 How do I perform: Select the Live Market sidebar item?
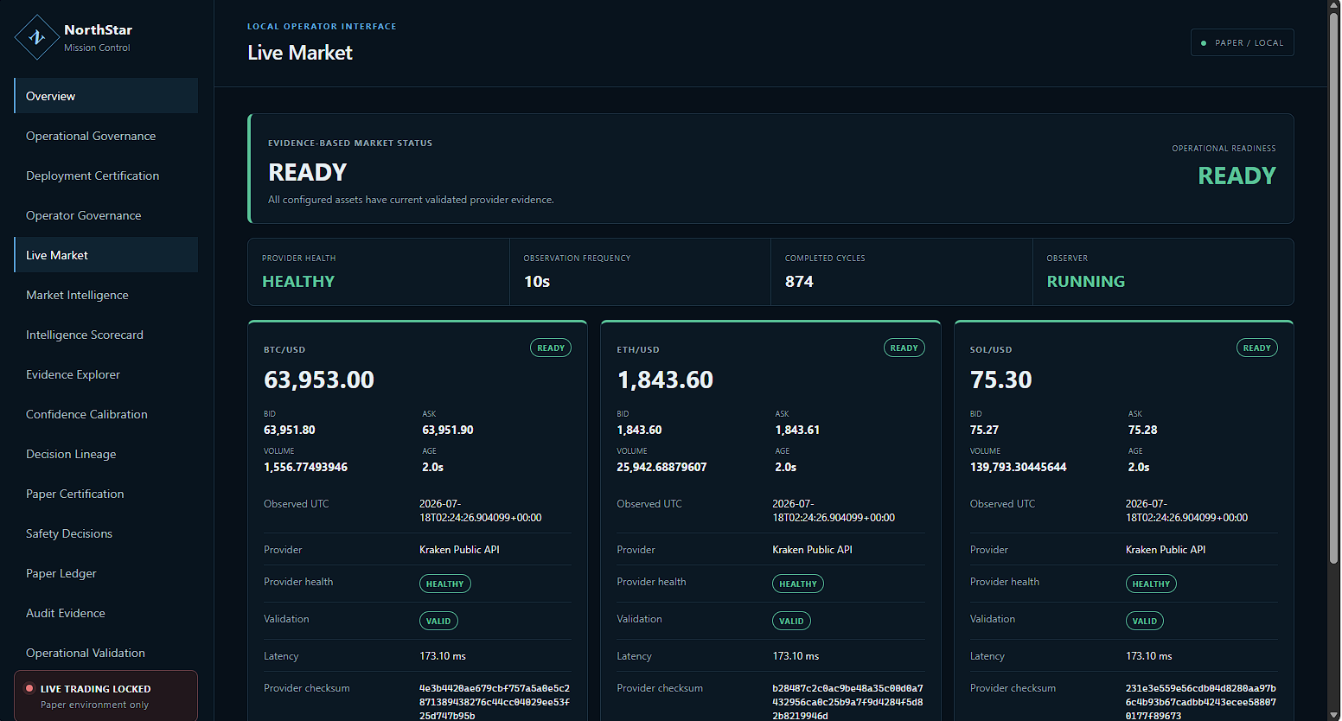106,255
